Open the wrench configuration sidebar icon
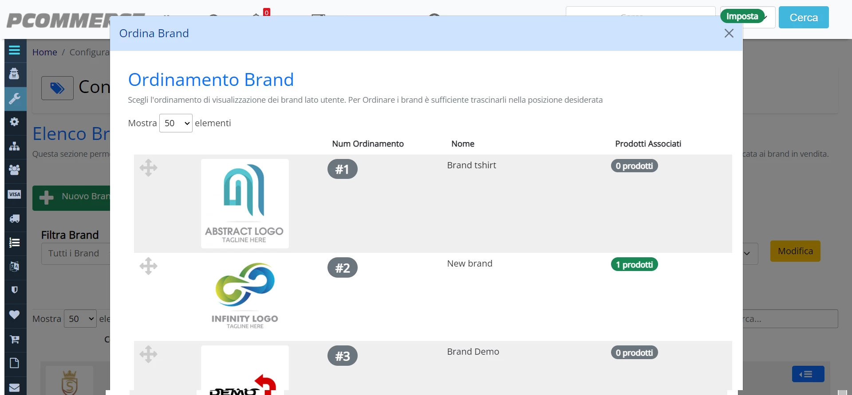This screenshot has height=395, width=852. (15, 98)
